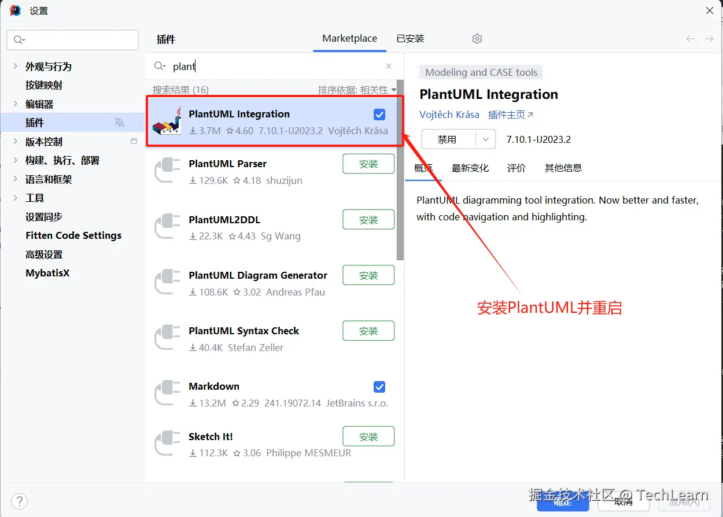Expand the 构建、执行、部署 tree node

[x=15, y=160]
